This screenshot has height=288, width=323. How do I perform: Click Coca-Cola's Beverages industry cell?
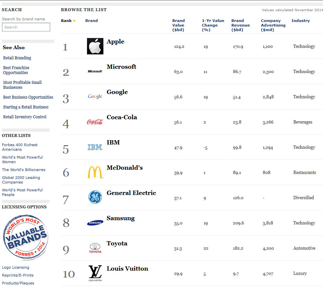[x=303, y=122]
